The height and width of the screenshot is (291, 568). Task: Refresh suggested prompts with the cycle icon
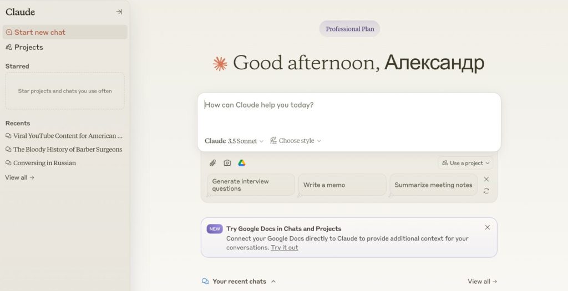tap(486, 191)
